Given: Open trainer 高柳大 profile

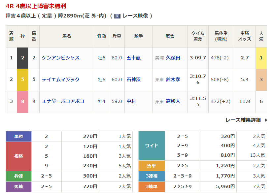Looking at the screenshot, I should point(173,101).
